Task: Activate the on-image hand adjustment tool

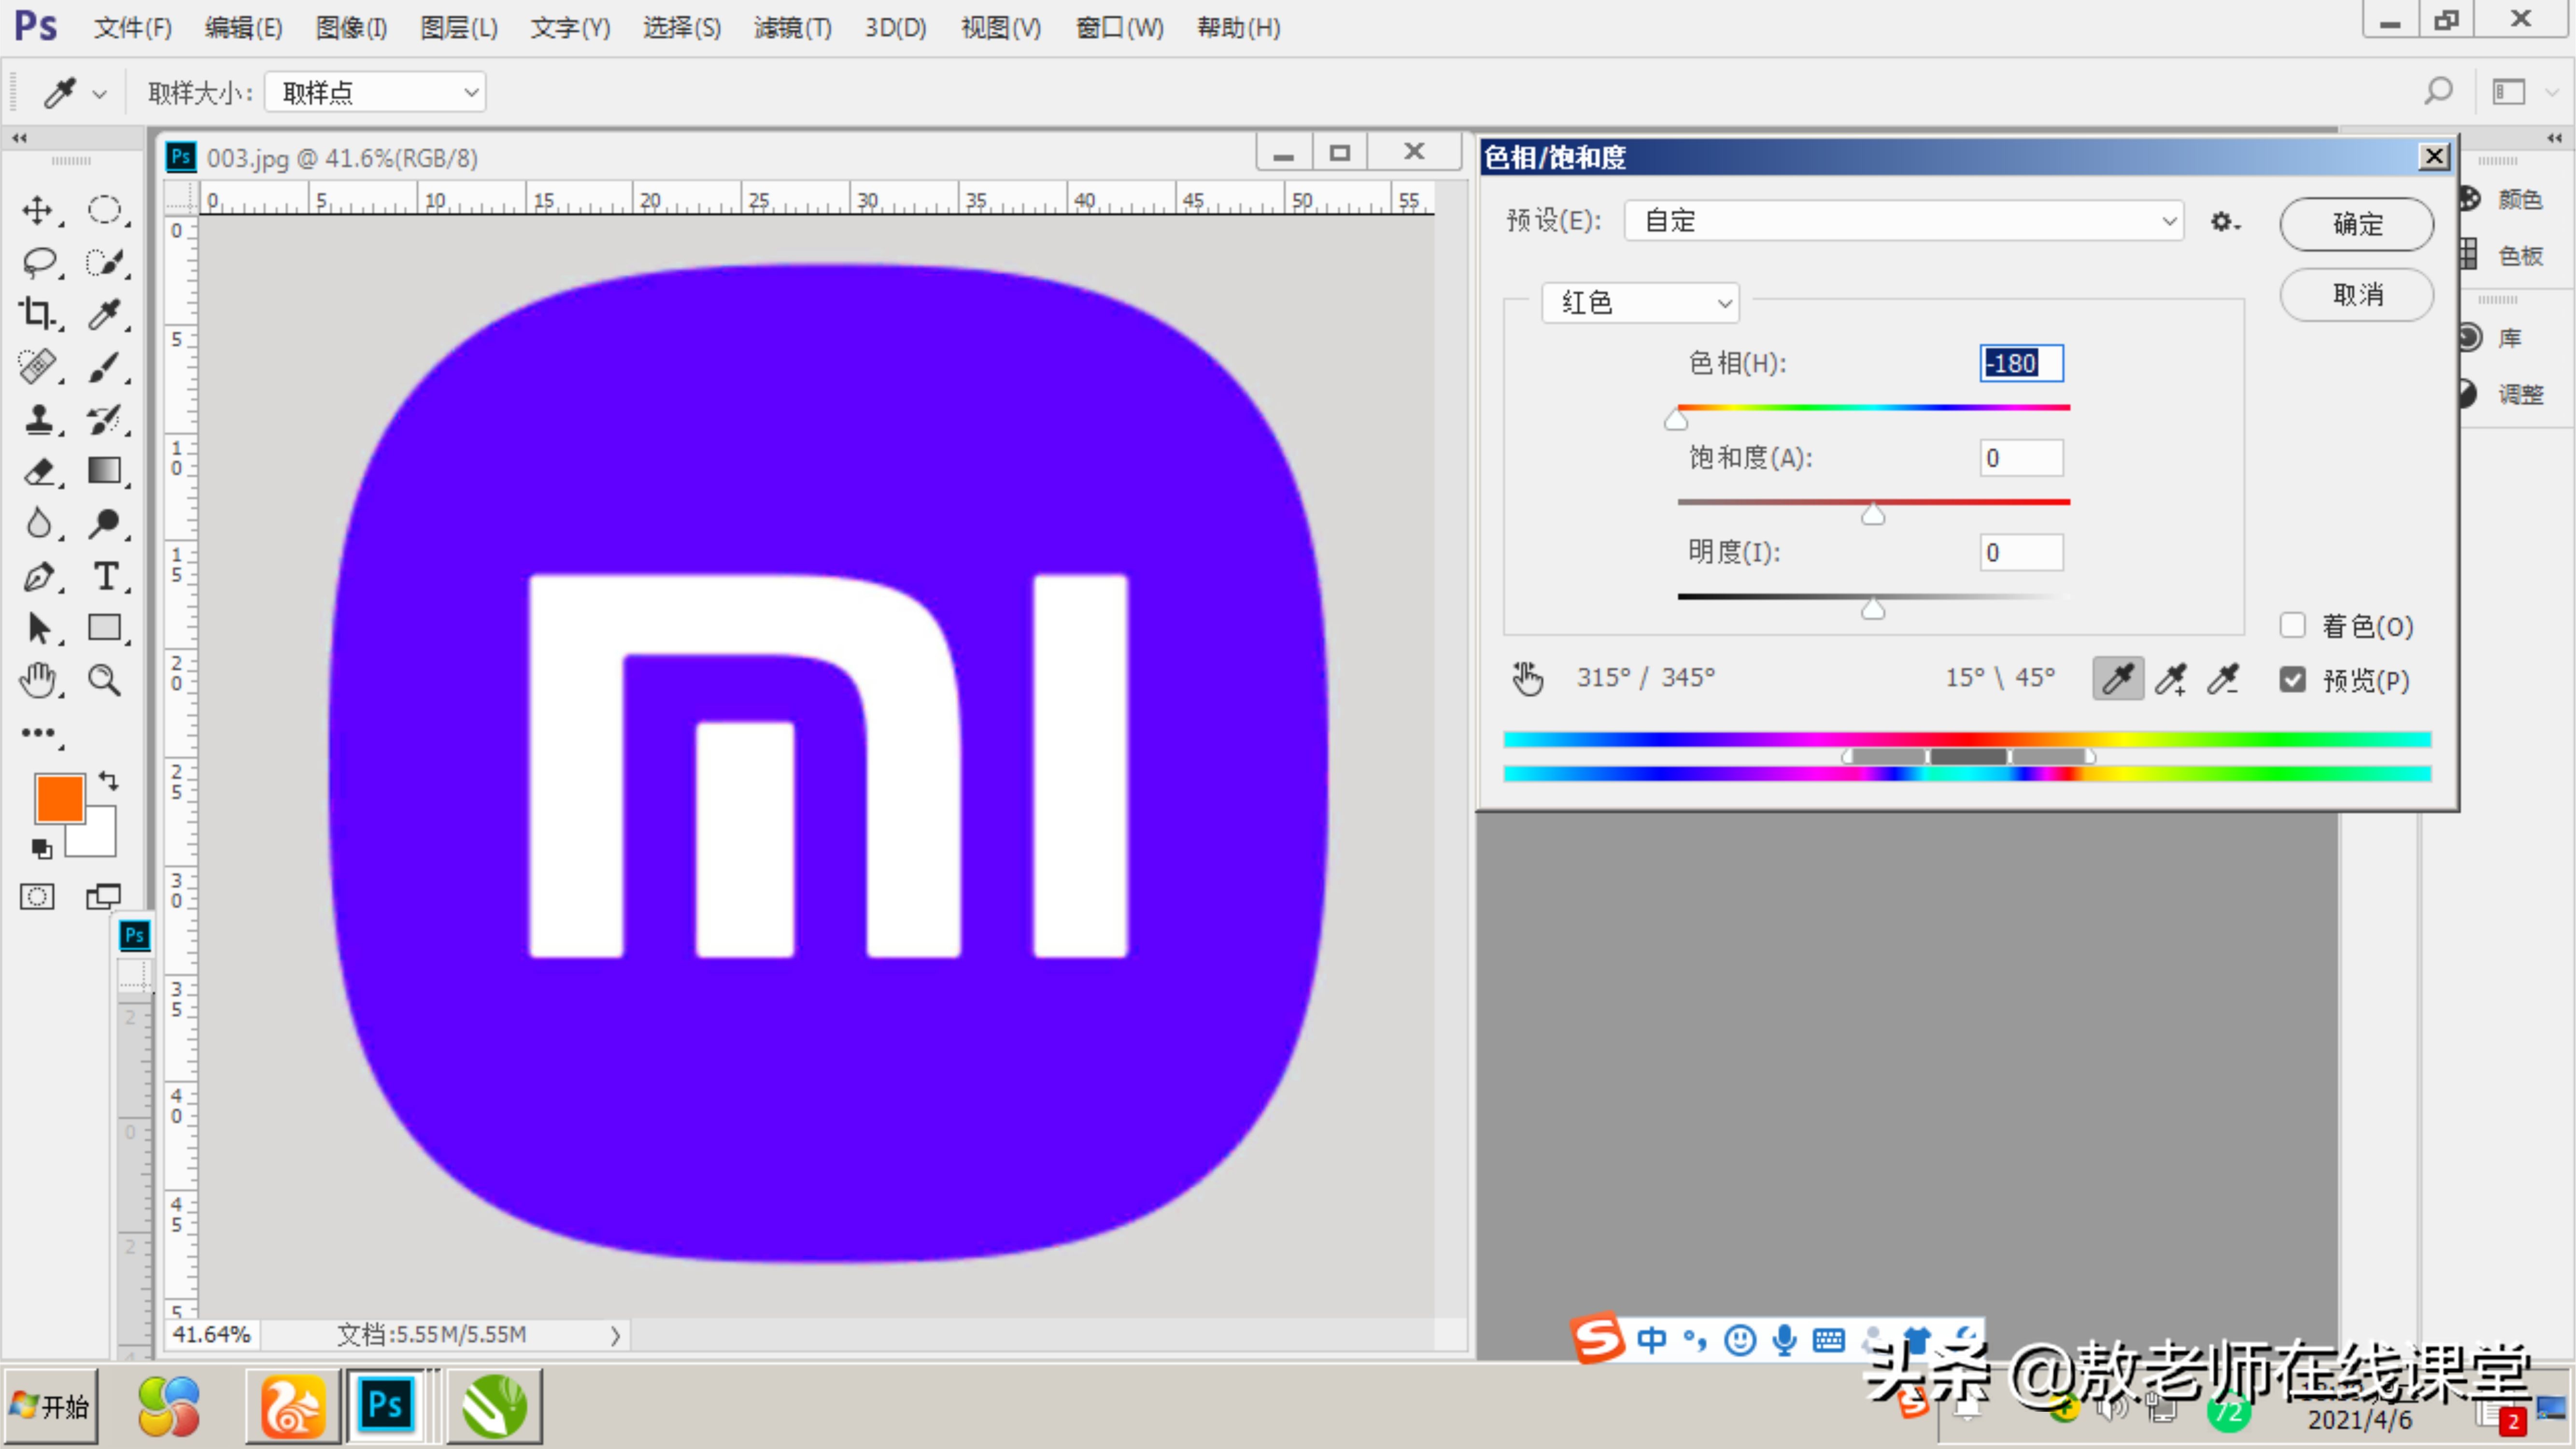Action: coord(1527,678)
